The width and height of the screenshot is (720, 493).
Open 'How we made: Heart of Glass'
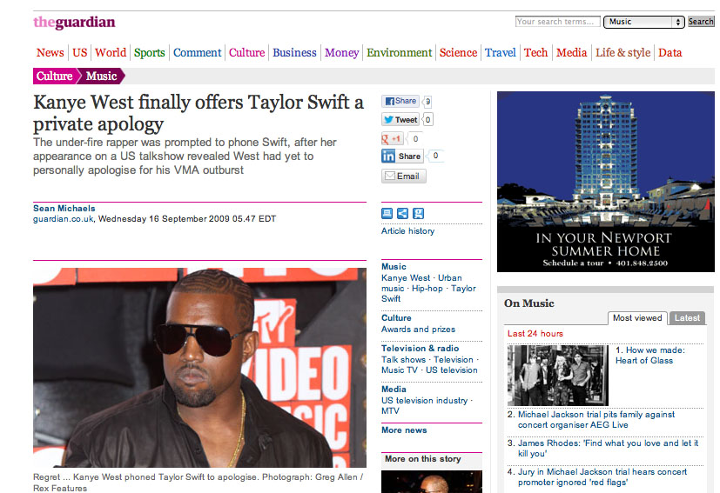tap(650, 356)
